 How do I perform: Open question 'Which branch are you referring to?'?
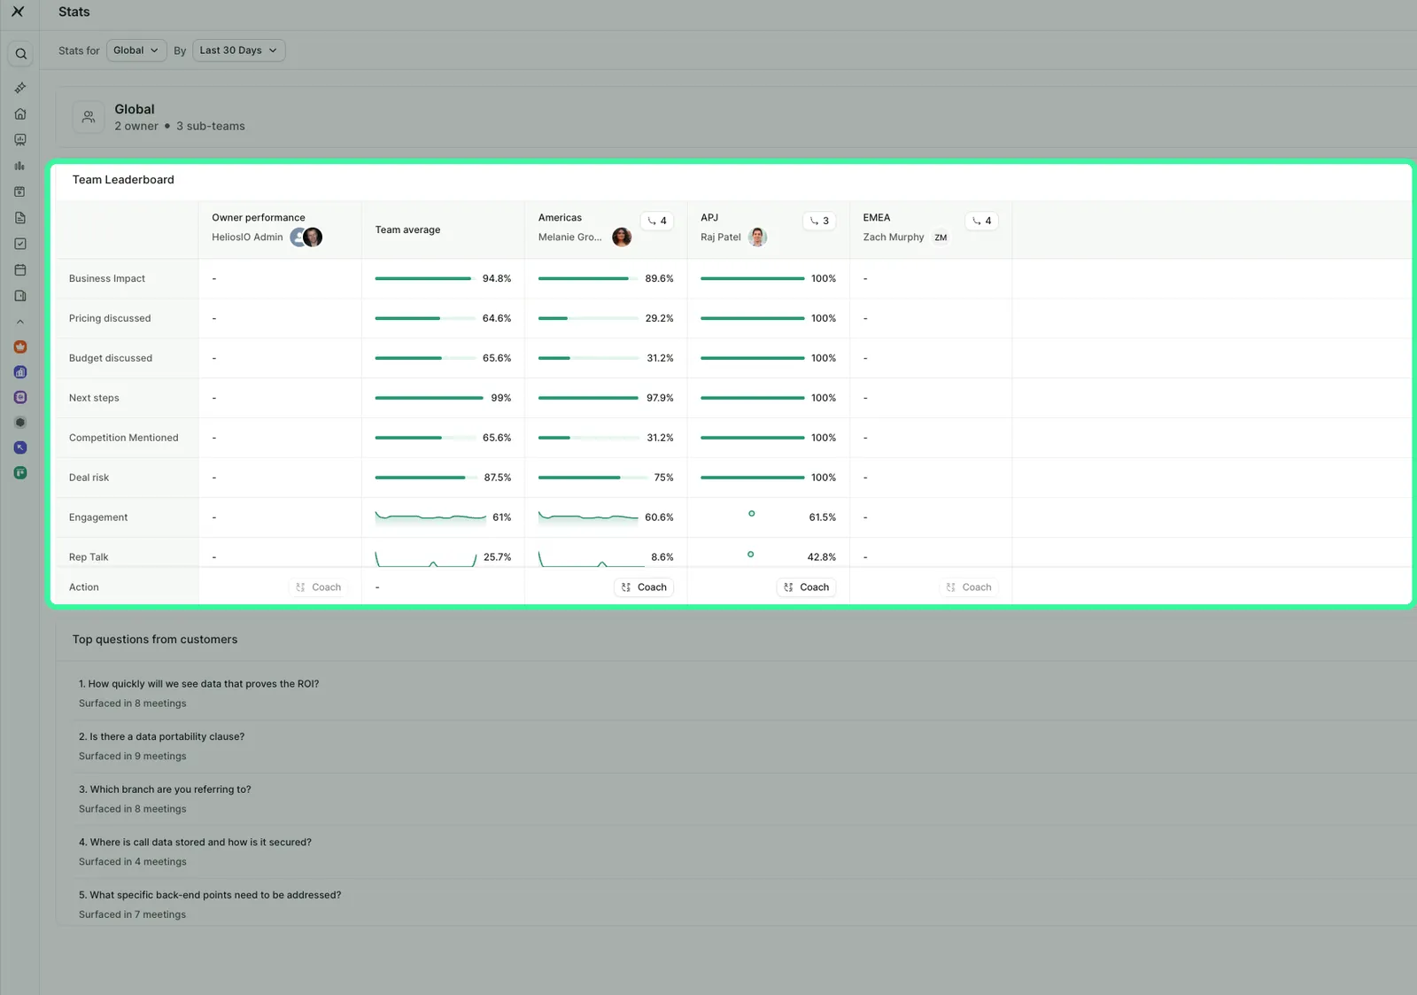click(165, 789)
